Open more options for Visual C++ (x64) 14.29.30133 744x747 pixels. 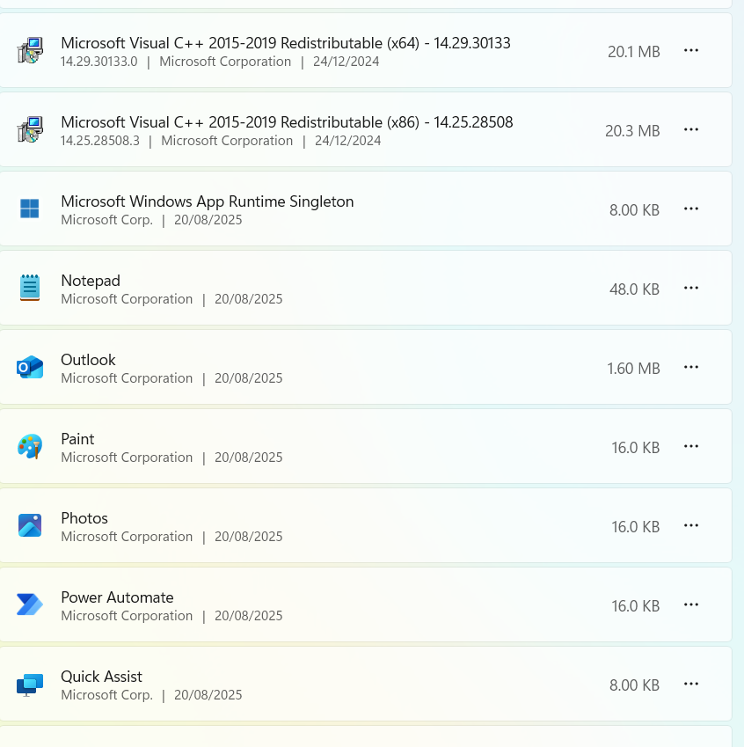pyautogui.click(x=691, y=50)
